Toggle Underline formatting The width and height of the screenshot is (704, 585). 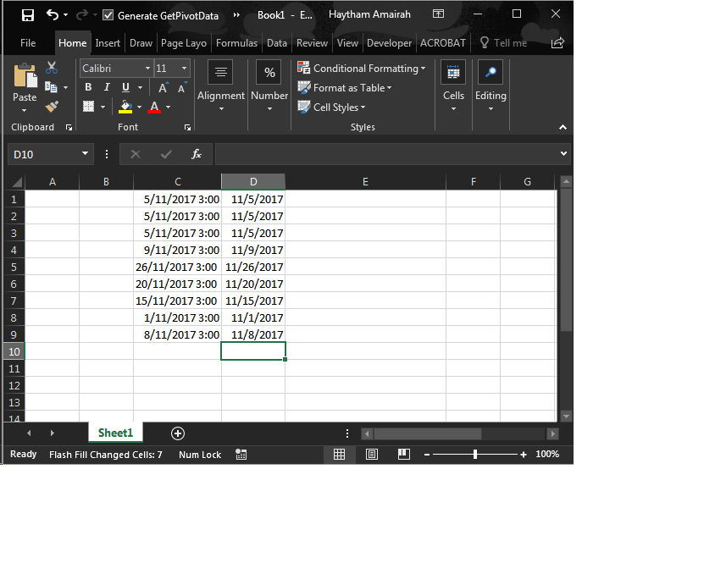point(125,87)
